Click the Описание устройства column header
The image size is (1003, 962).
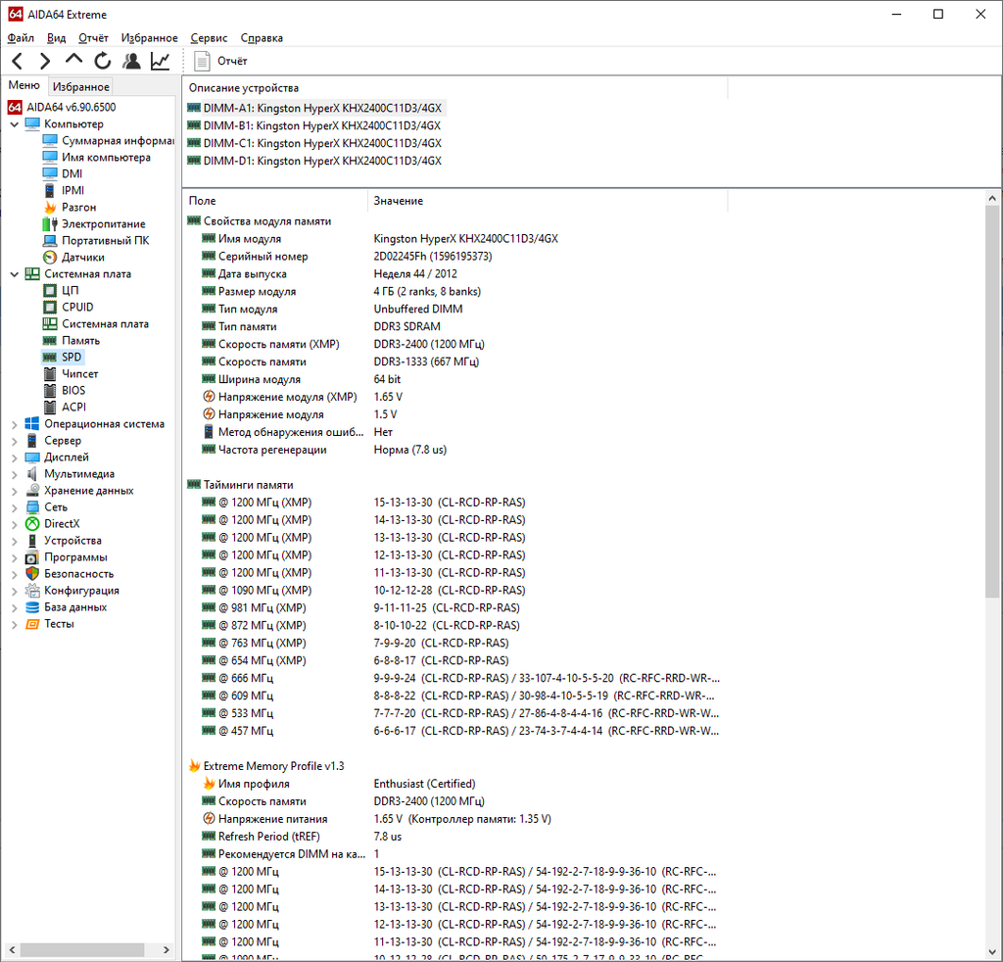454,88
